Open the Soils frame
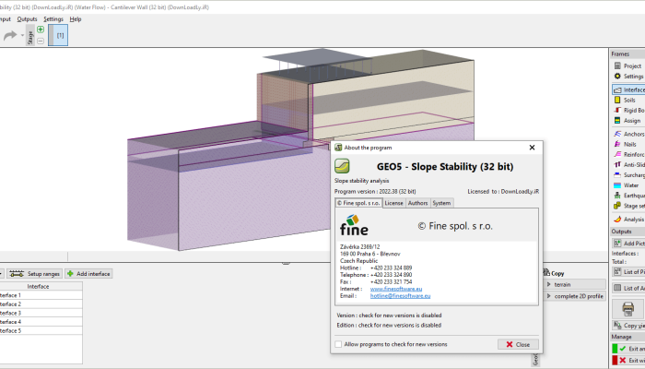Viewport: 645px width, 369px height. pos(628,100)
